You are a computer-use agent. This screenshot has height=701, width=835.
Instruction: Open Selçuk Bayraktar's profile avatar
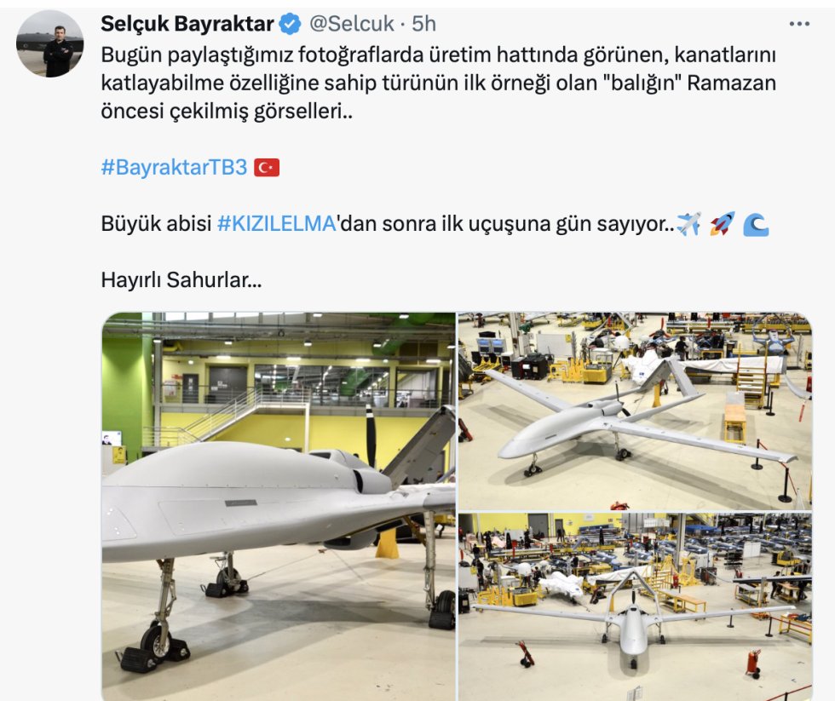coord(49,44)
